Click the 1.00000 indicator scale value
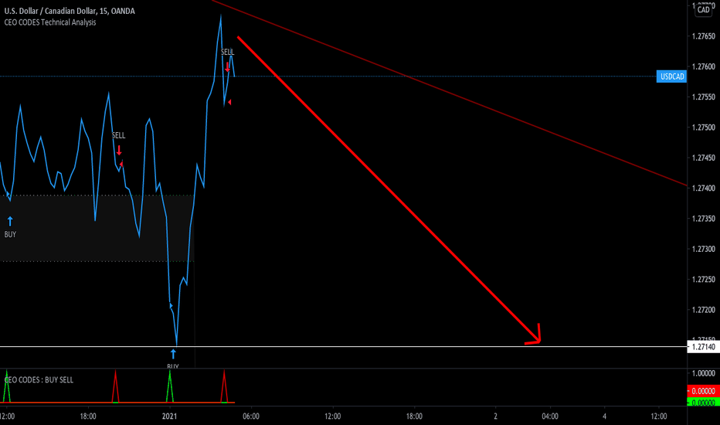The width and height of the screenshot is (720, 425). click(x=703, y=373)
